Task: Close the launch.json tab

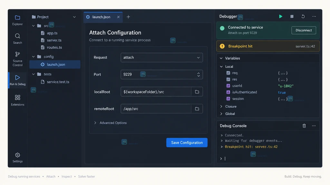Action: click(x=118, y=17)
